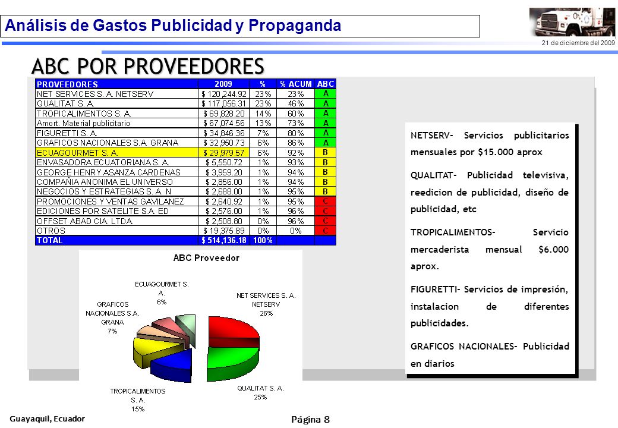Click amount '$ 117,056.31'
This screenshot has height=428, width=618.
pos(223,103)
